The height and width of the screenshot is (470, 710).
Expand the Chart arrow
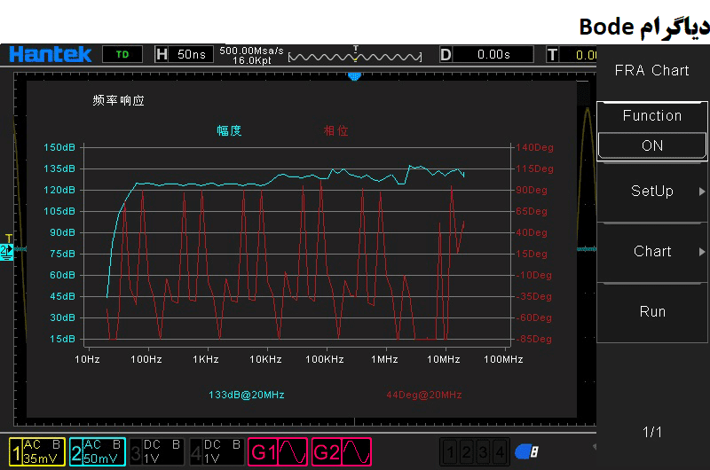coord(702,252)
